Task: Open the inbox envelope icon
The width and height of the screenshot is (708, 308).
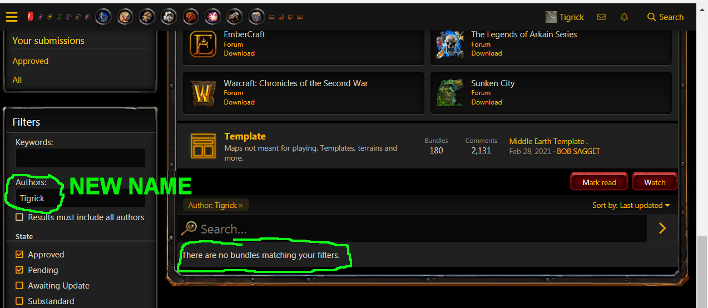Action: click(601, 17)
